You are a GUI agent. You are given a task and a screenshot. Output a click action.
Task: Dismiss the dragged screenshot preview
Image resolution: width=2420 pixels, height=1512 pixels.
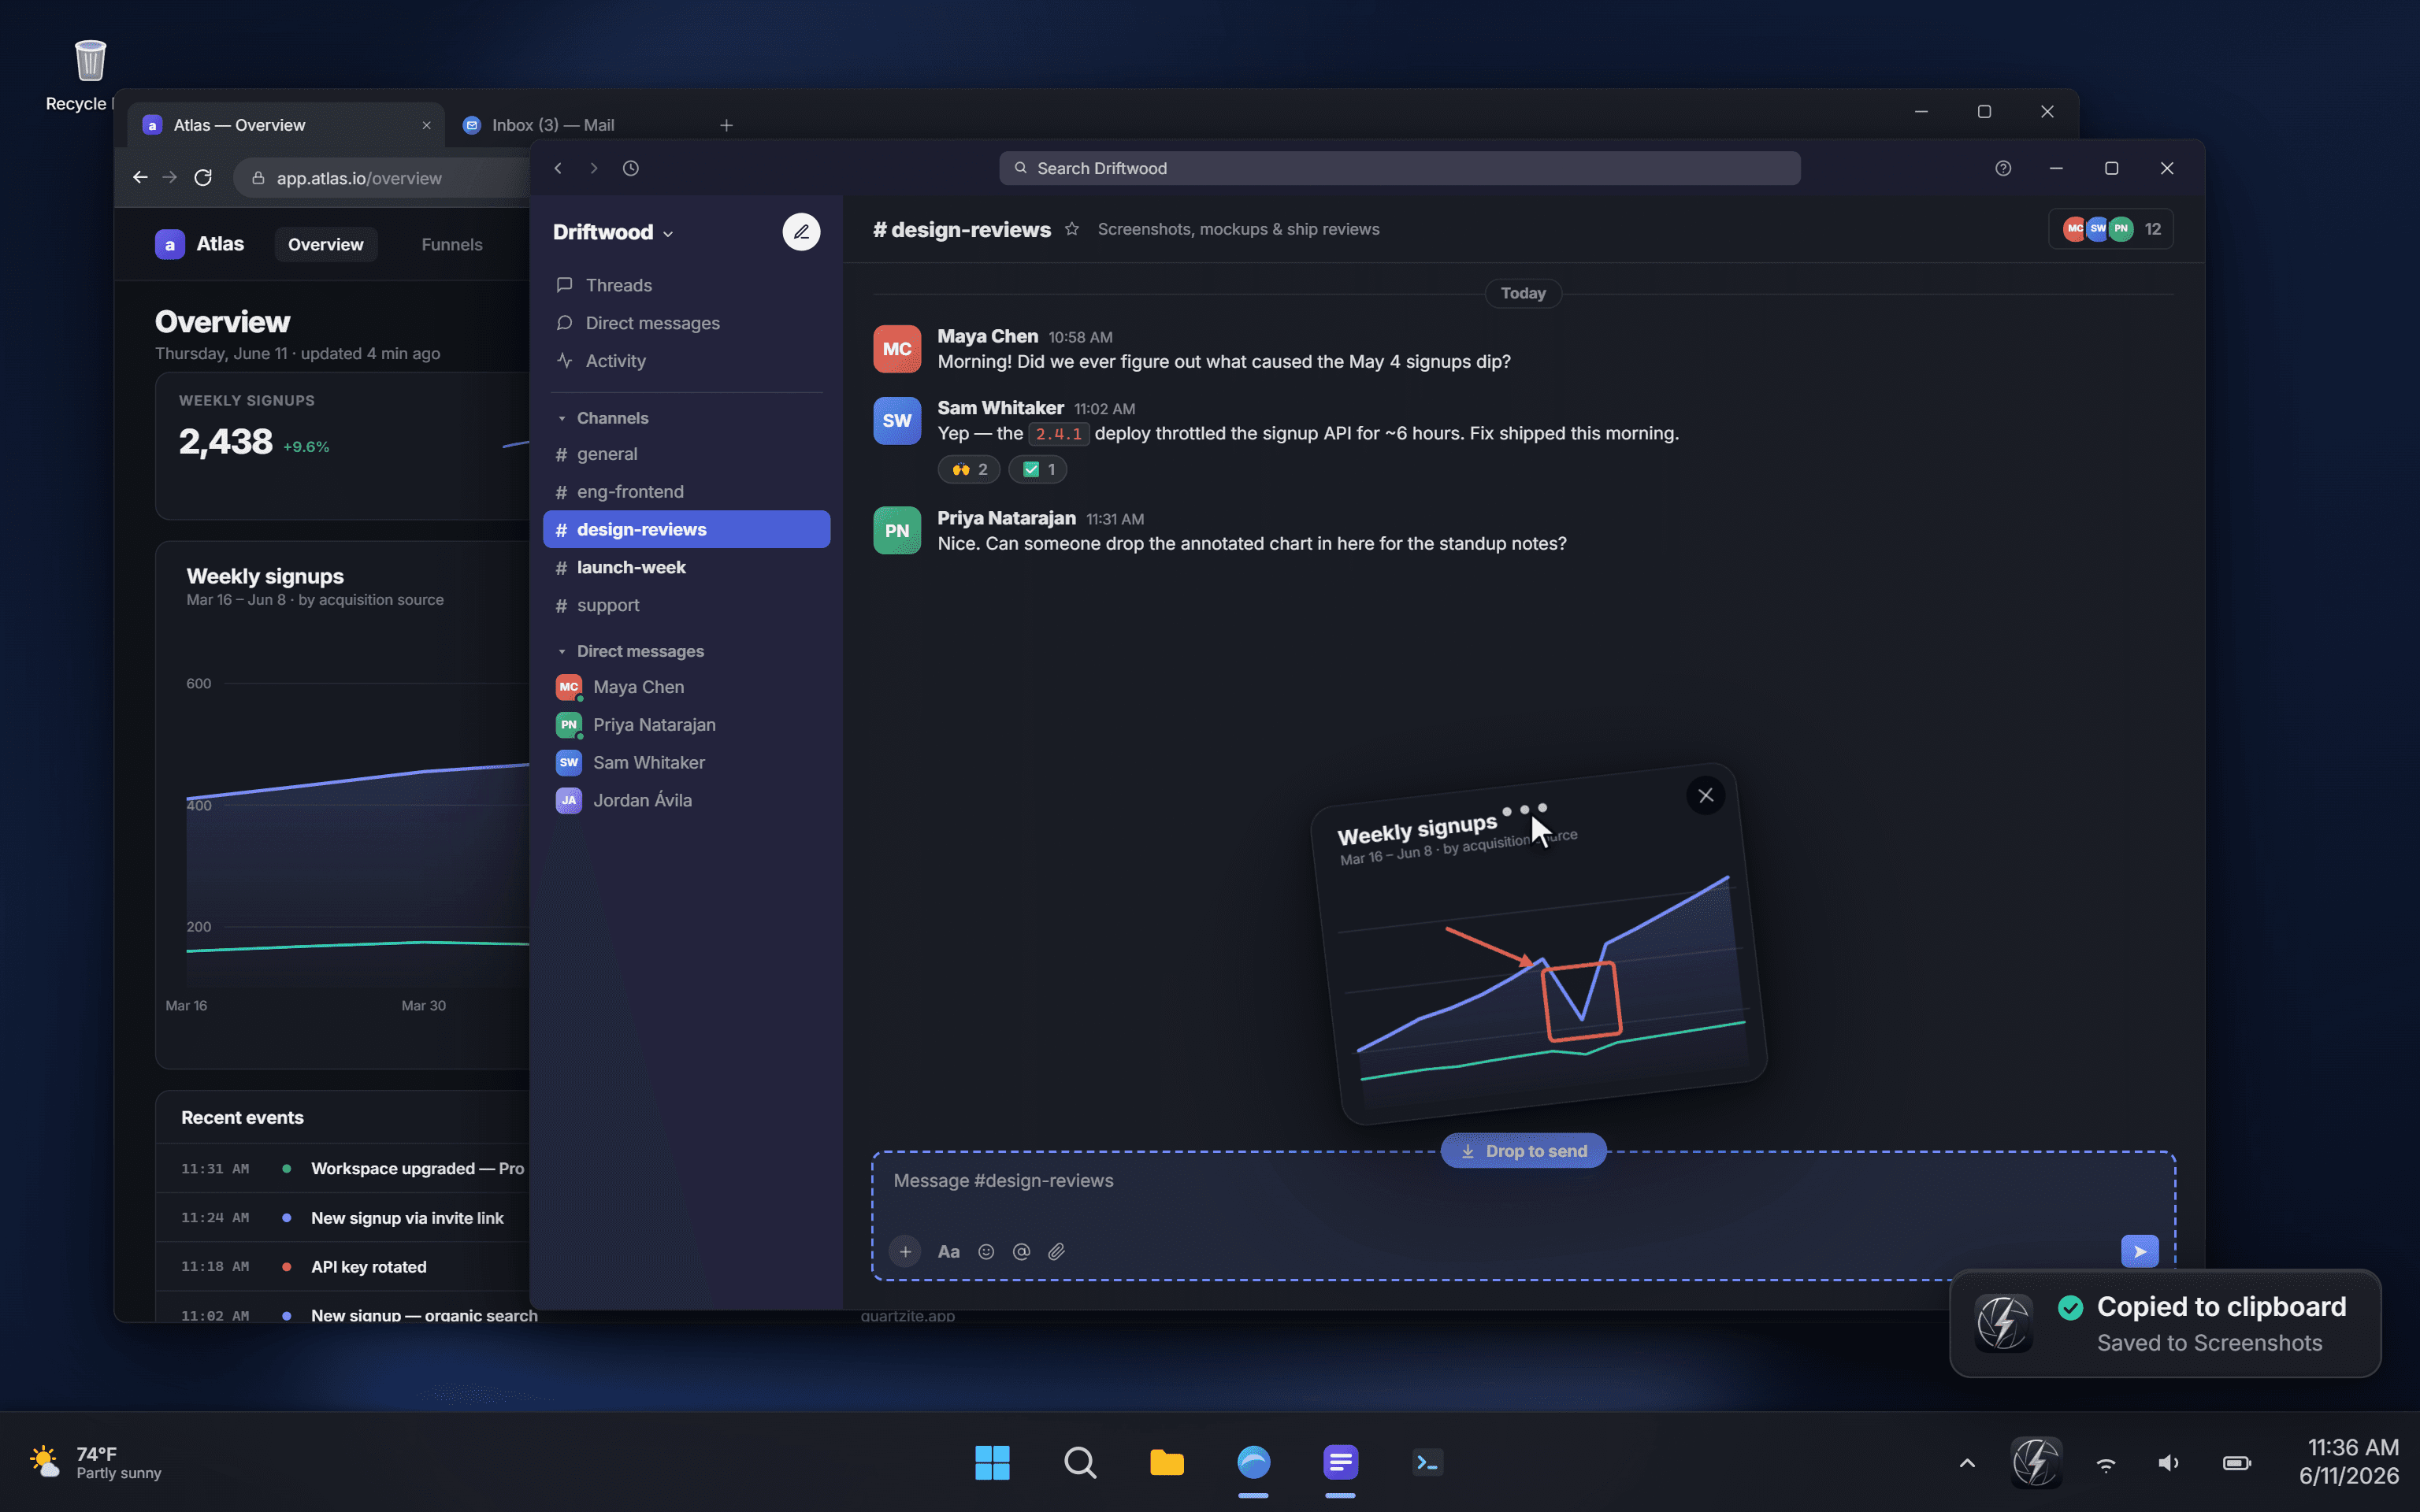[1706, 795]
